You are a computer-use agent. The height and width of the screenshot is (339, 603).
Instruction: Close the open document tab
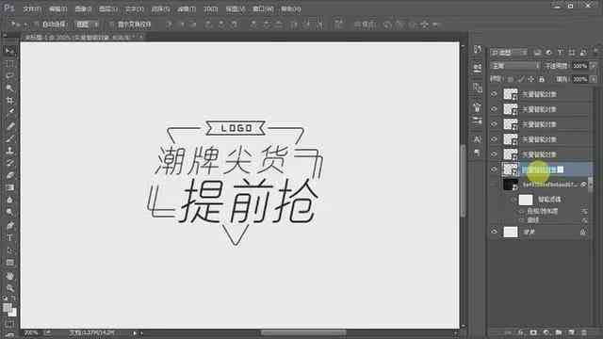click(x=140, y=38)
